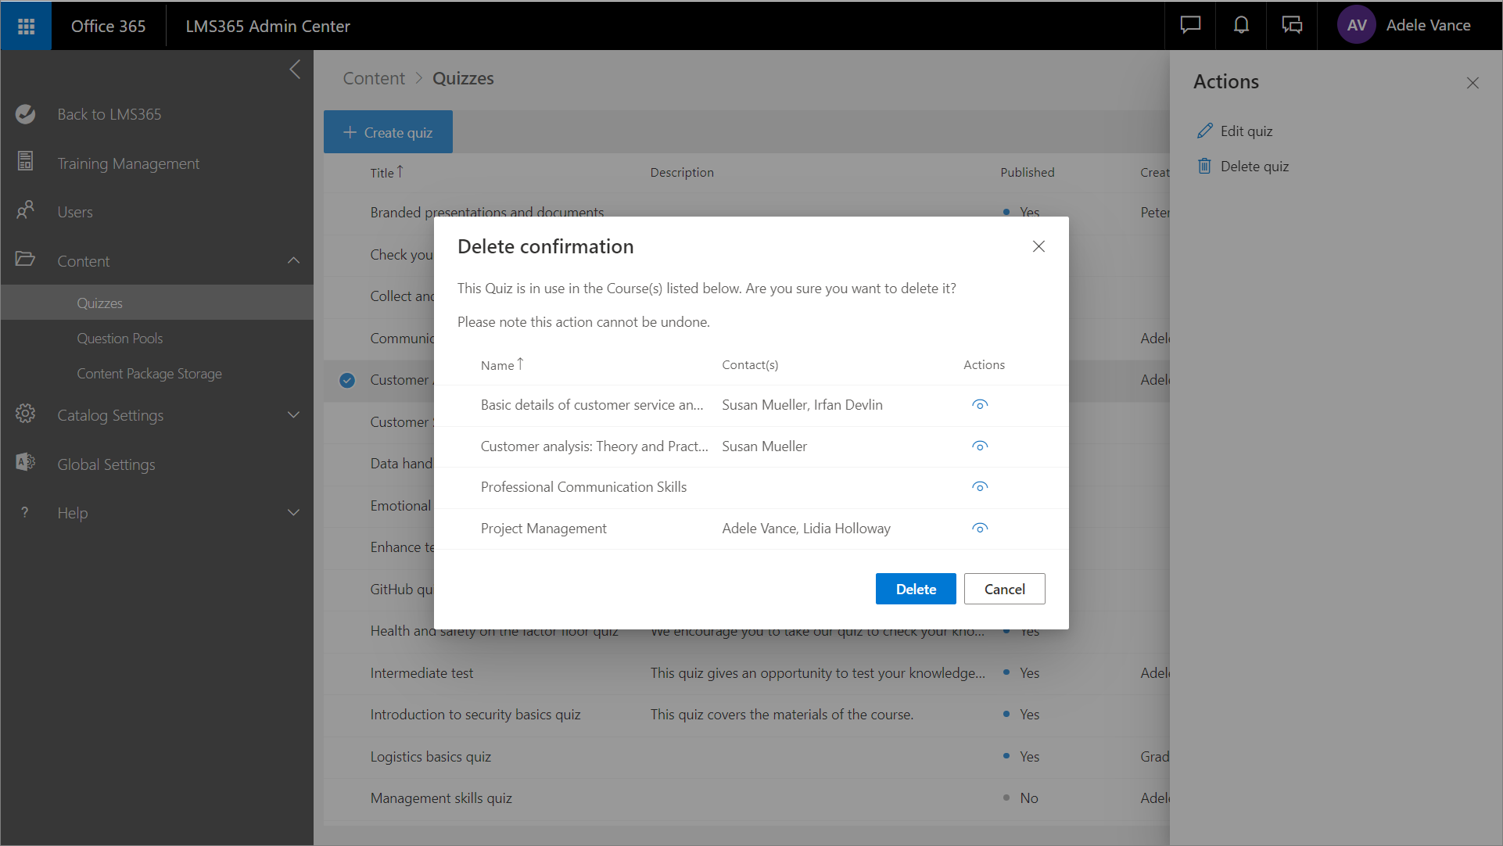The image size is (1503, 846).
Task: Open the chat message icon in header
Action: (x=1190, y=26)
